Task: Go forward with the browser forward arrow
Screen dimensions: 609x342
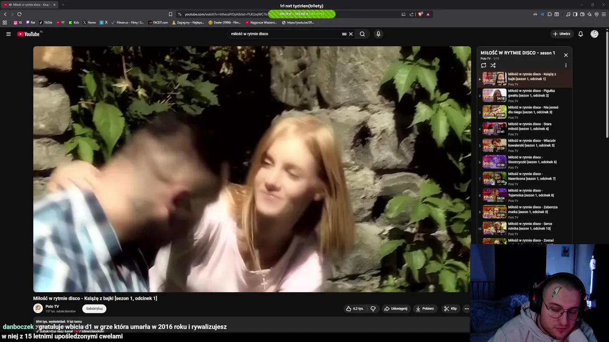Action: point(11,14)
